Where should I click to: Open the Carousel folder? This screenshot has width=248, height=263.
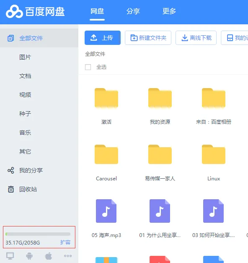(x=106, y=154)
